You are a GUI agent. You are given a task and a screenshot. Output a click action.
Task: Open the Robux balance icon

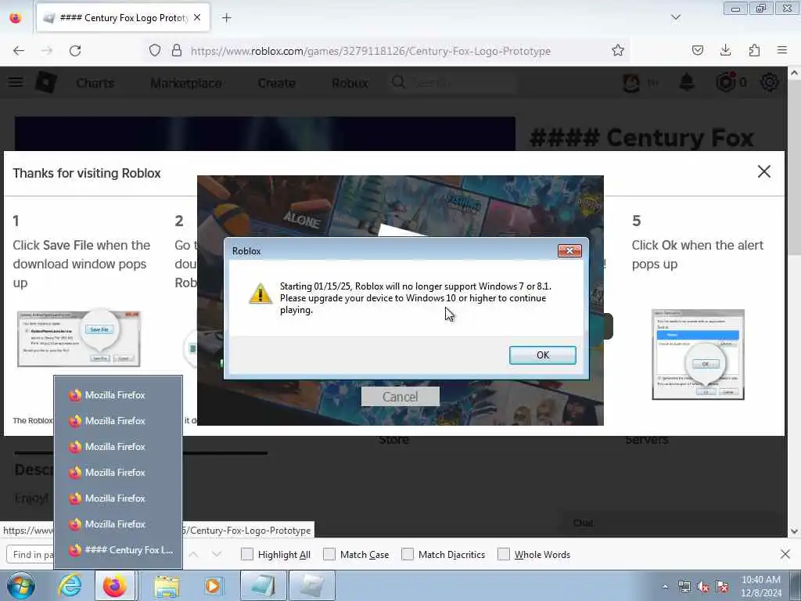pos(725,81)
